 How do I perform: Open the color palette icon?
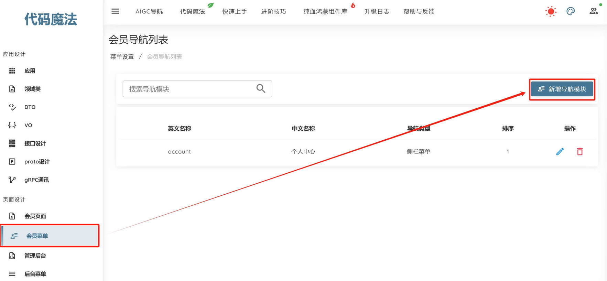click(571, 11)
